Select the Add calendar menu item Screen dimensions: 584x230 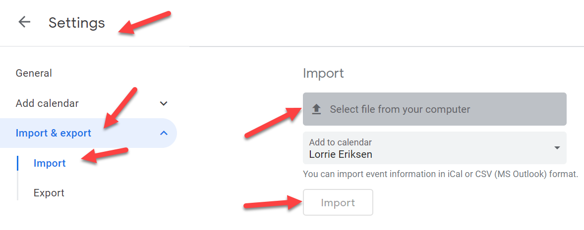pyautogui.click(x=47, y=103)
